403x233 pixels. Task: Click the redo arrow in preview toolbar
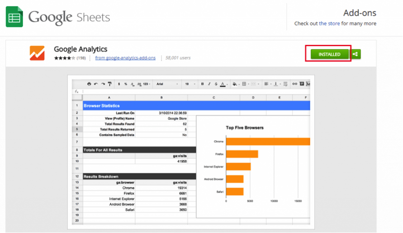click(103, 84)
